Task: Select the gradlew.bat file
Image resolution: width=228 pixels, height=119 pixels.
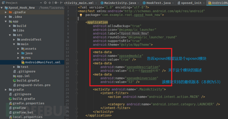Action: click(23, 112)
